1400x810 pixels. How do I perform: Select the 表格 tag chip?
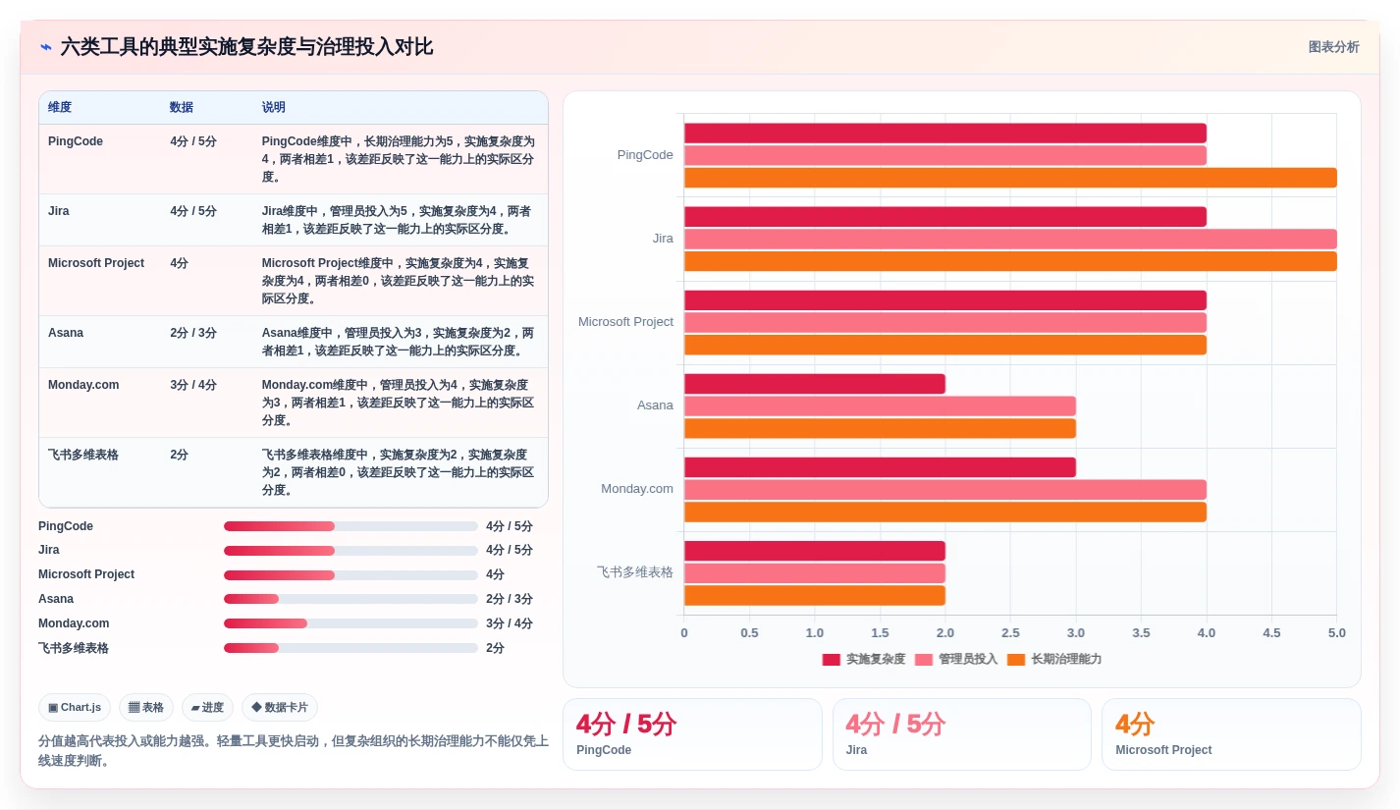(146, 707)
